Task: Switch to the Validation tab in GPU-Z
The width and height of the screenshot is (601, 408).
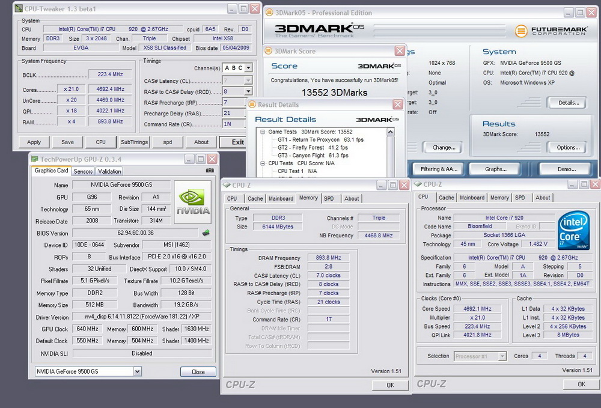Action: click(x=109, y=171)
